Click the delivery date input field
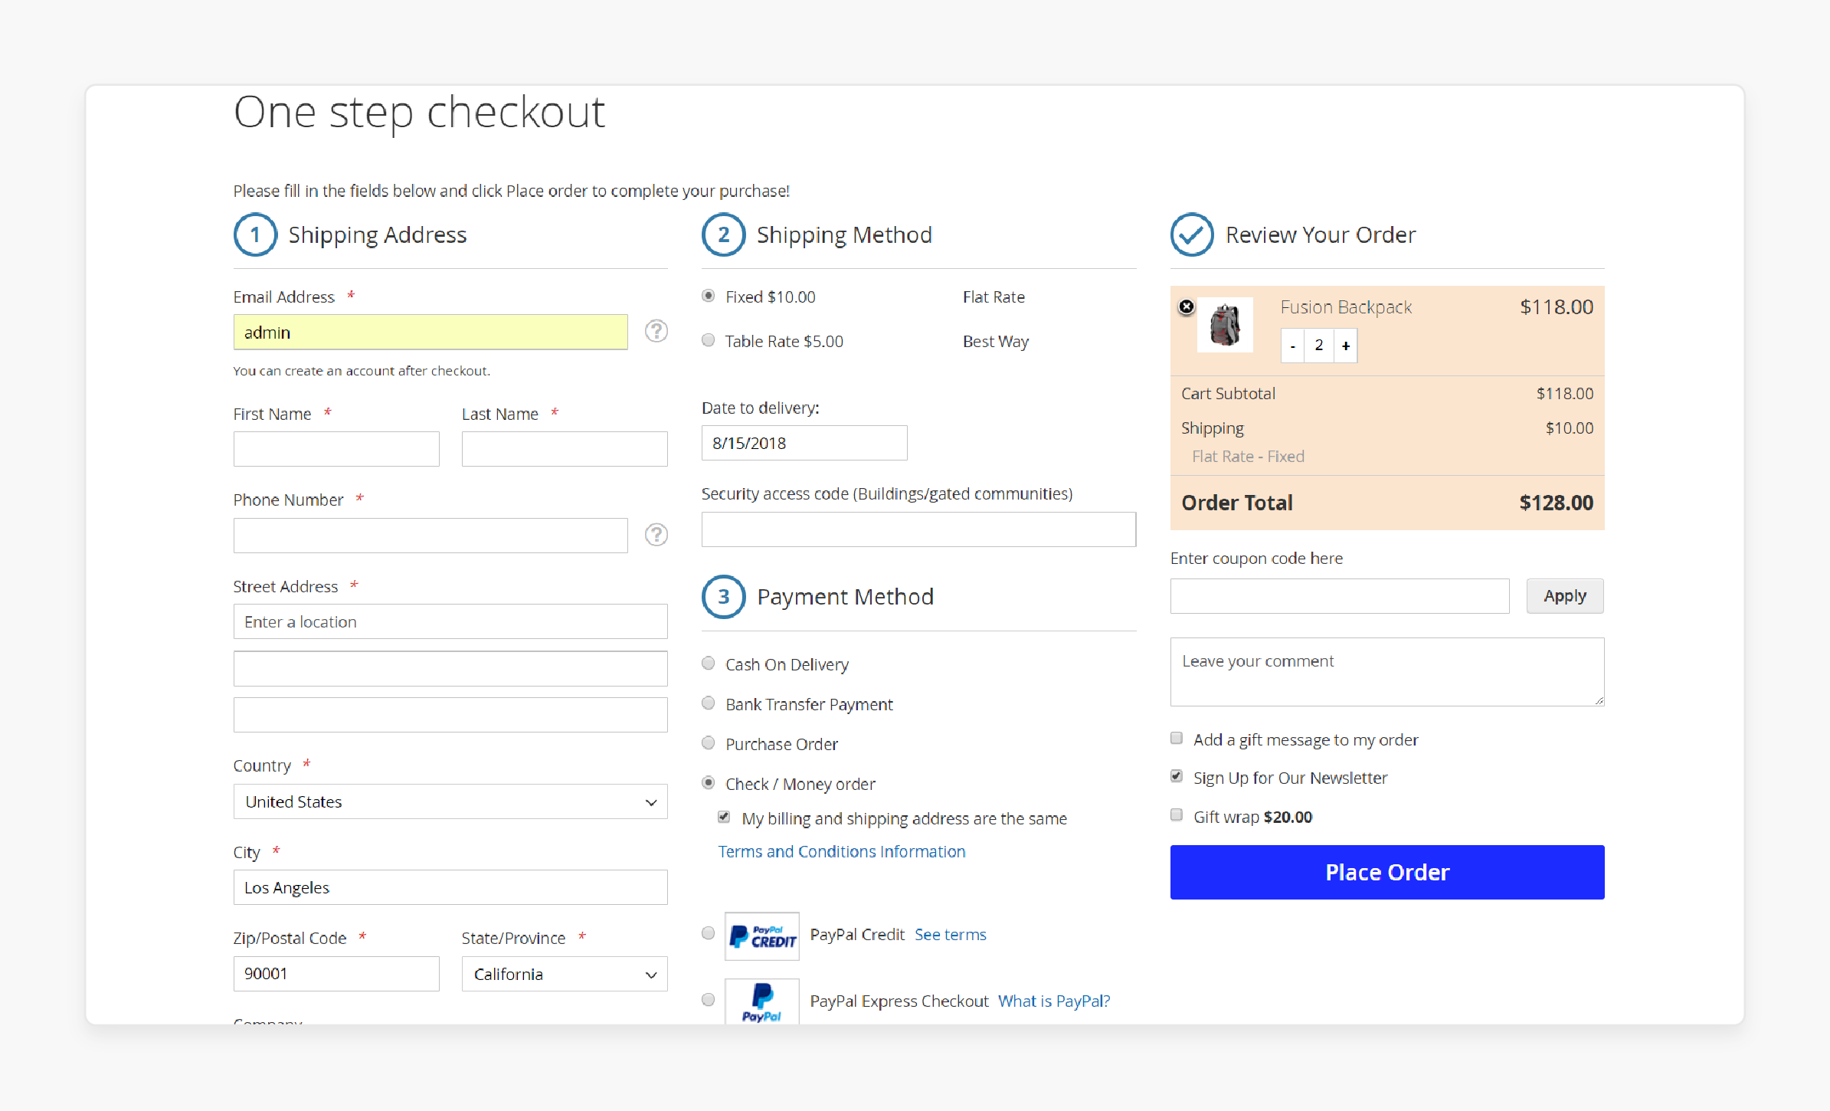The height and width of the screenshot is (1111, 1830). point(804,443)
